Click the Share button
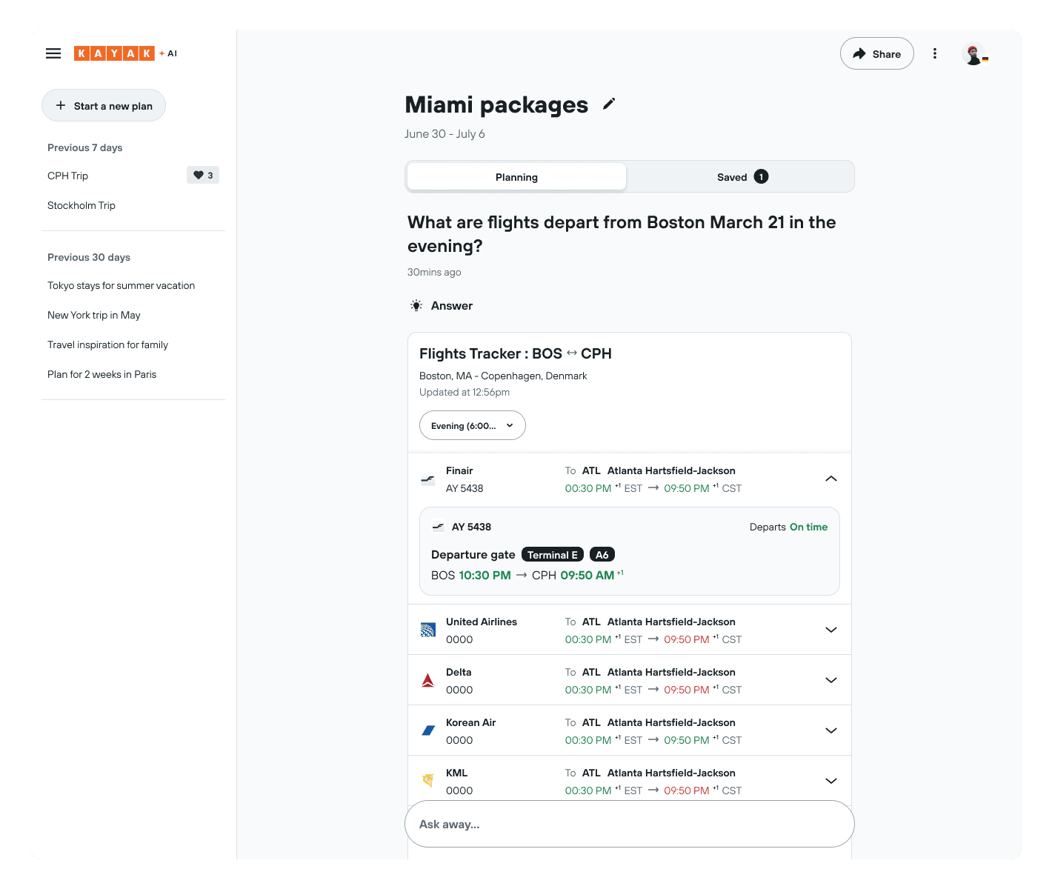The width and height of the screenshot is (1052, 889). pos(877,53)
